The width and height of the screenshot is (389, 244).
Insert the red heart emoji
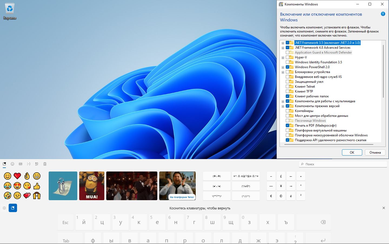point(17,176)
